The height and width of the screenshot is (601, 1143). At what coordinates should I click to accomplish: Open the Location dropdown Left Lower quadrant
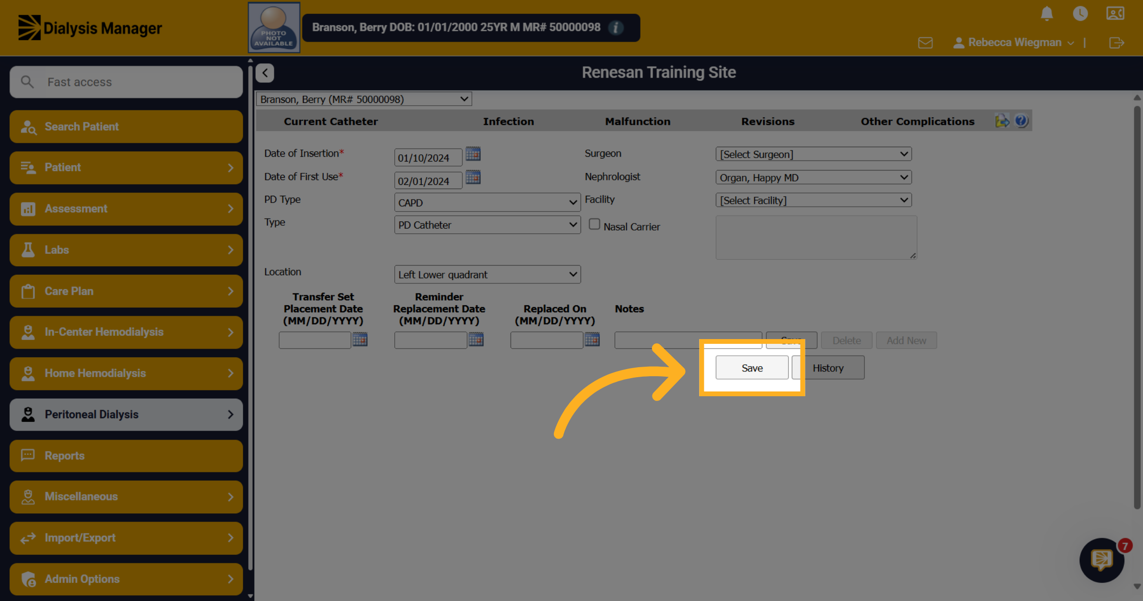tap(487, 274)
